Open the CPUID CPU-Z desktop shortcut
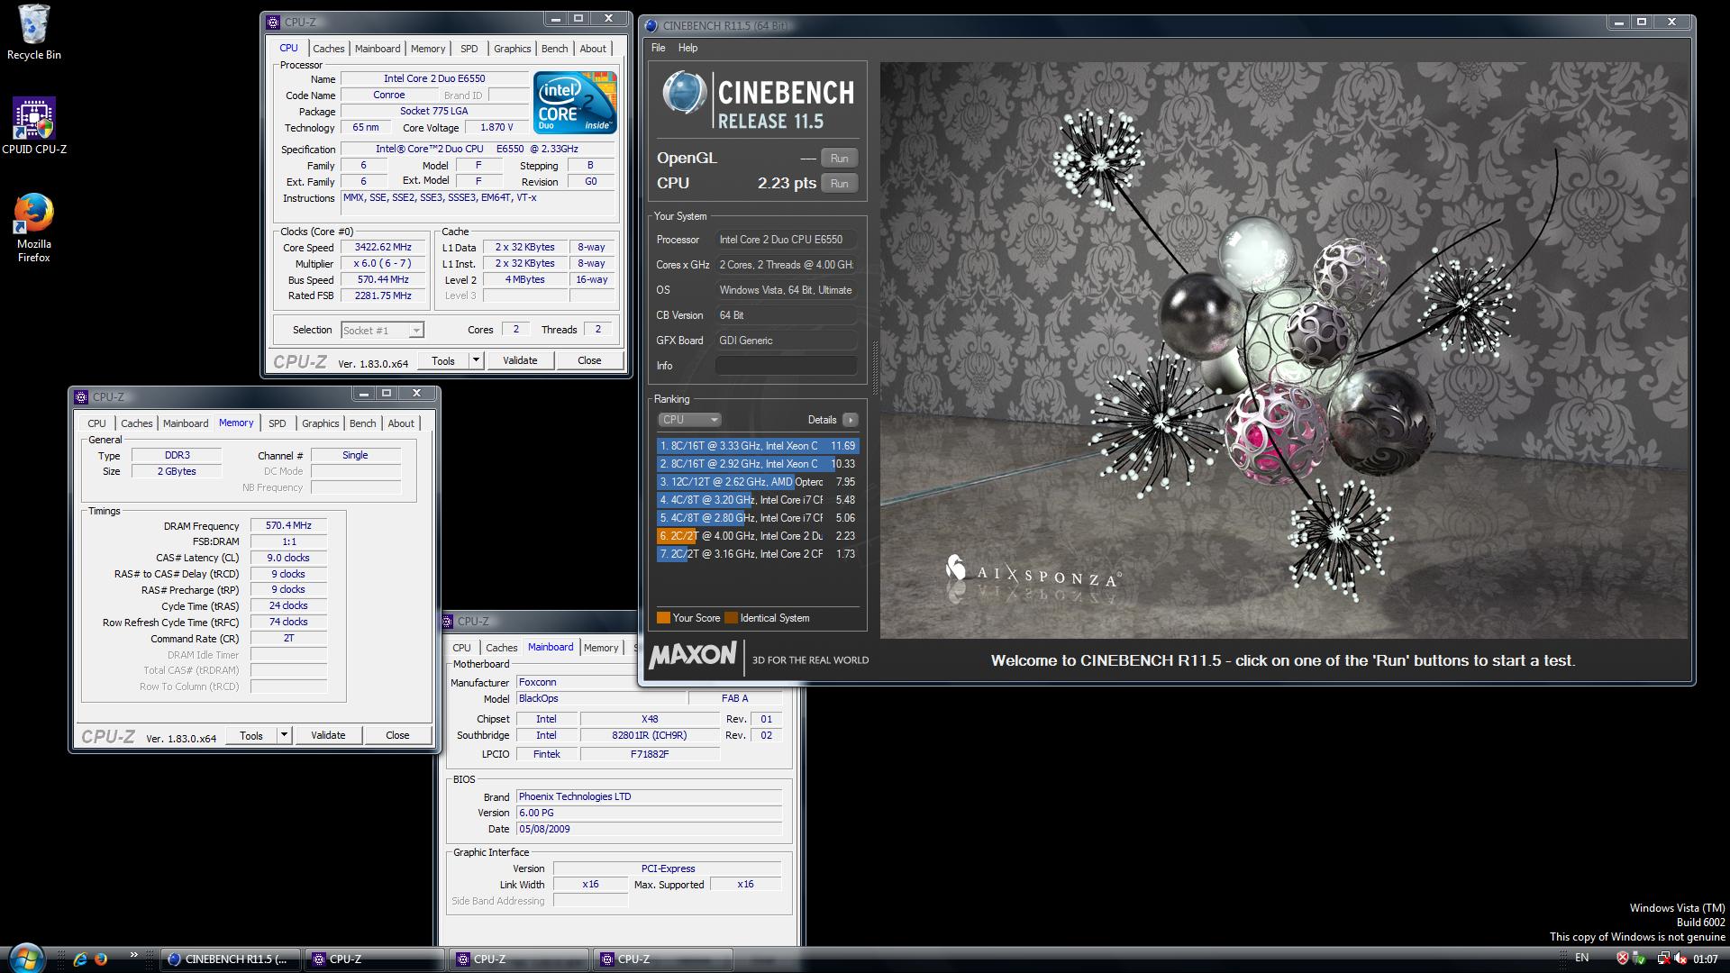 tap(34, 126)
